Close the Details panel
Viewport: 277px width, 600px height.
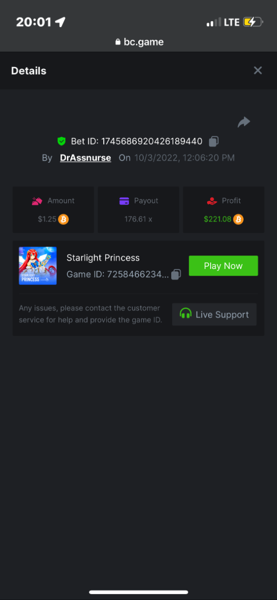(258, 70)
